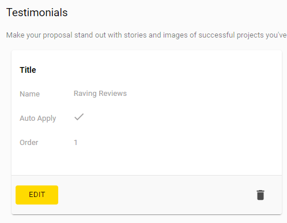The image size is (287, 223).
Task: Click the word 'Apply' in Auto Apply
Action: tap(47, 118)
